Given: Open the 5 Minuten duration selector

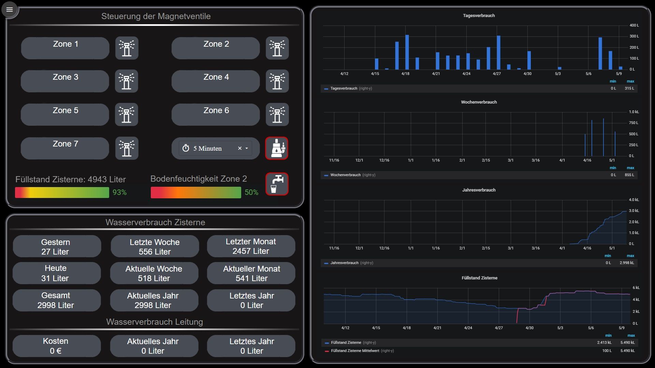Looking at the screenshot, I should (x=215, y=148).
